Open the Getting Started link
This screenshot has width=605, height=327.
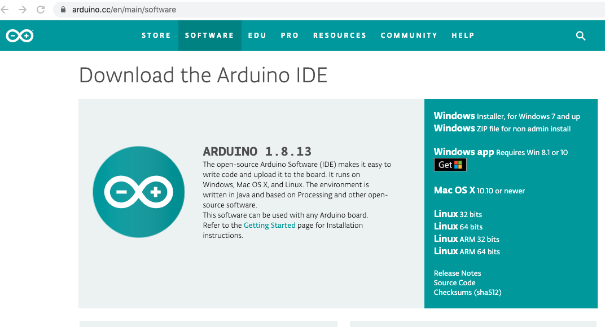tap(269, 225)
